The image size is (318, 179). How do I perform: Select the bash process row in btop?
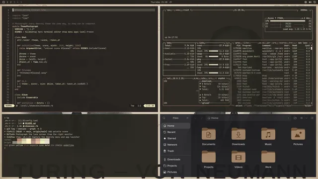(271, 79)
